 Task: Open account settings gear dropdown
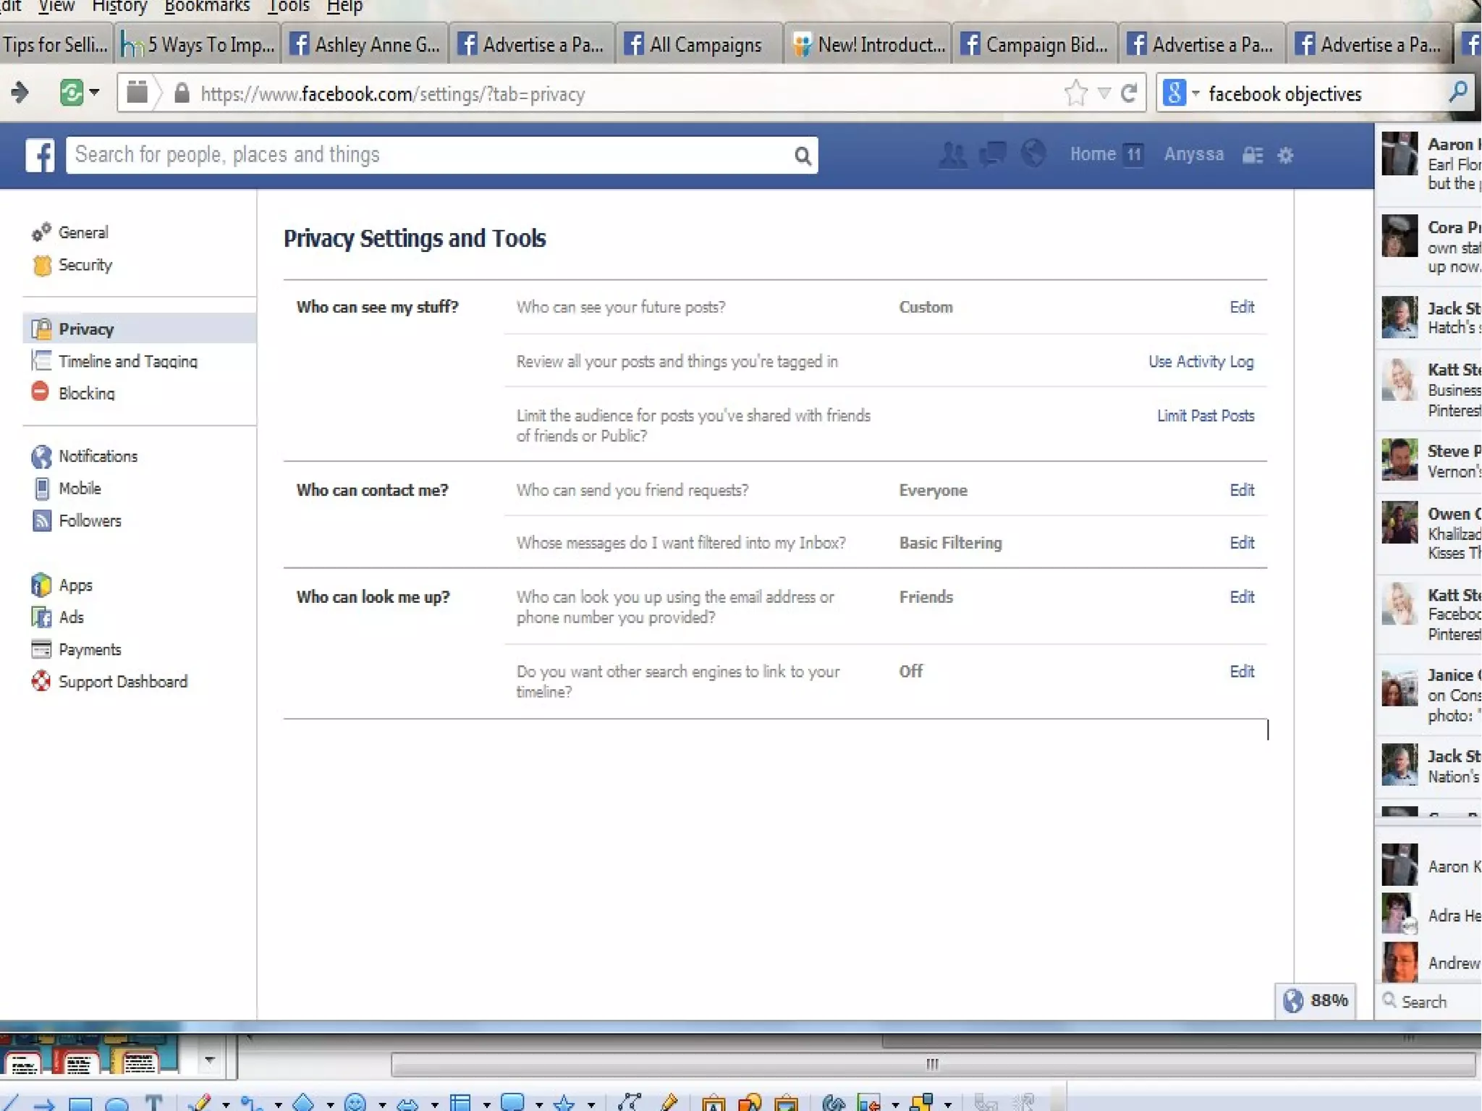(x=1285, y=155)
